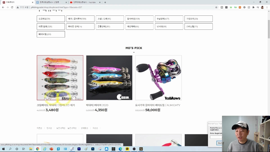Open Photoshop from the taskbar

pos(93,149)
